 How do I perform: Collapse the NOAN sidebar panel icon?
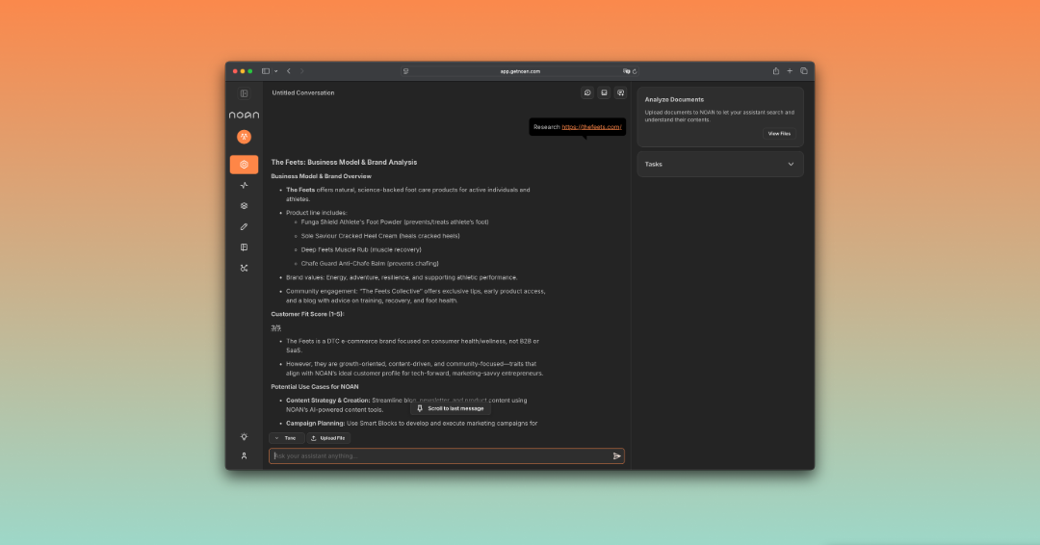pos(244,93)
